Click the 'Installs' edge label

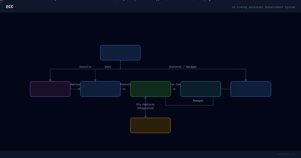coord(85,67)
